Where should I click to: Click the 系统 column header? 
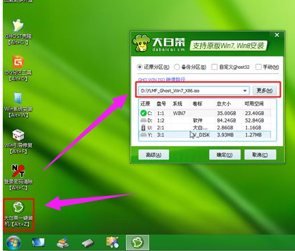coord(177,104)
